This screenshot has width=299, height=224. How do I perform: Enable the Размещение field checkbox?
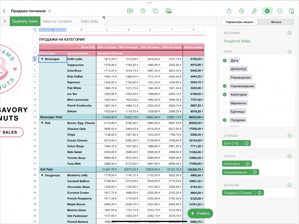click(x=224, y=78)
